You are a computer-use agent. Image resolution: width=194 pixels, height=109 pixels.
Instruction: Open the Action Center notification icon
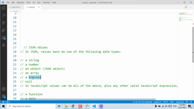click(189, 106)
